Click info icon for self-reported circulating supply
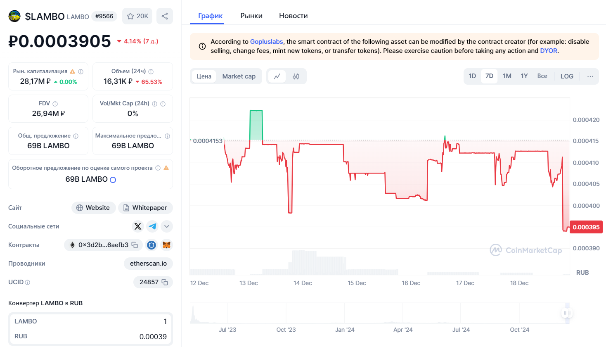The width and height of the screenshot is (606, 347). tap(158, 168)
